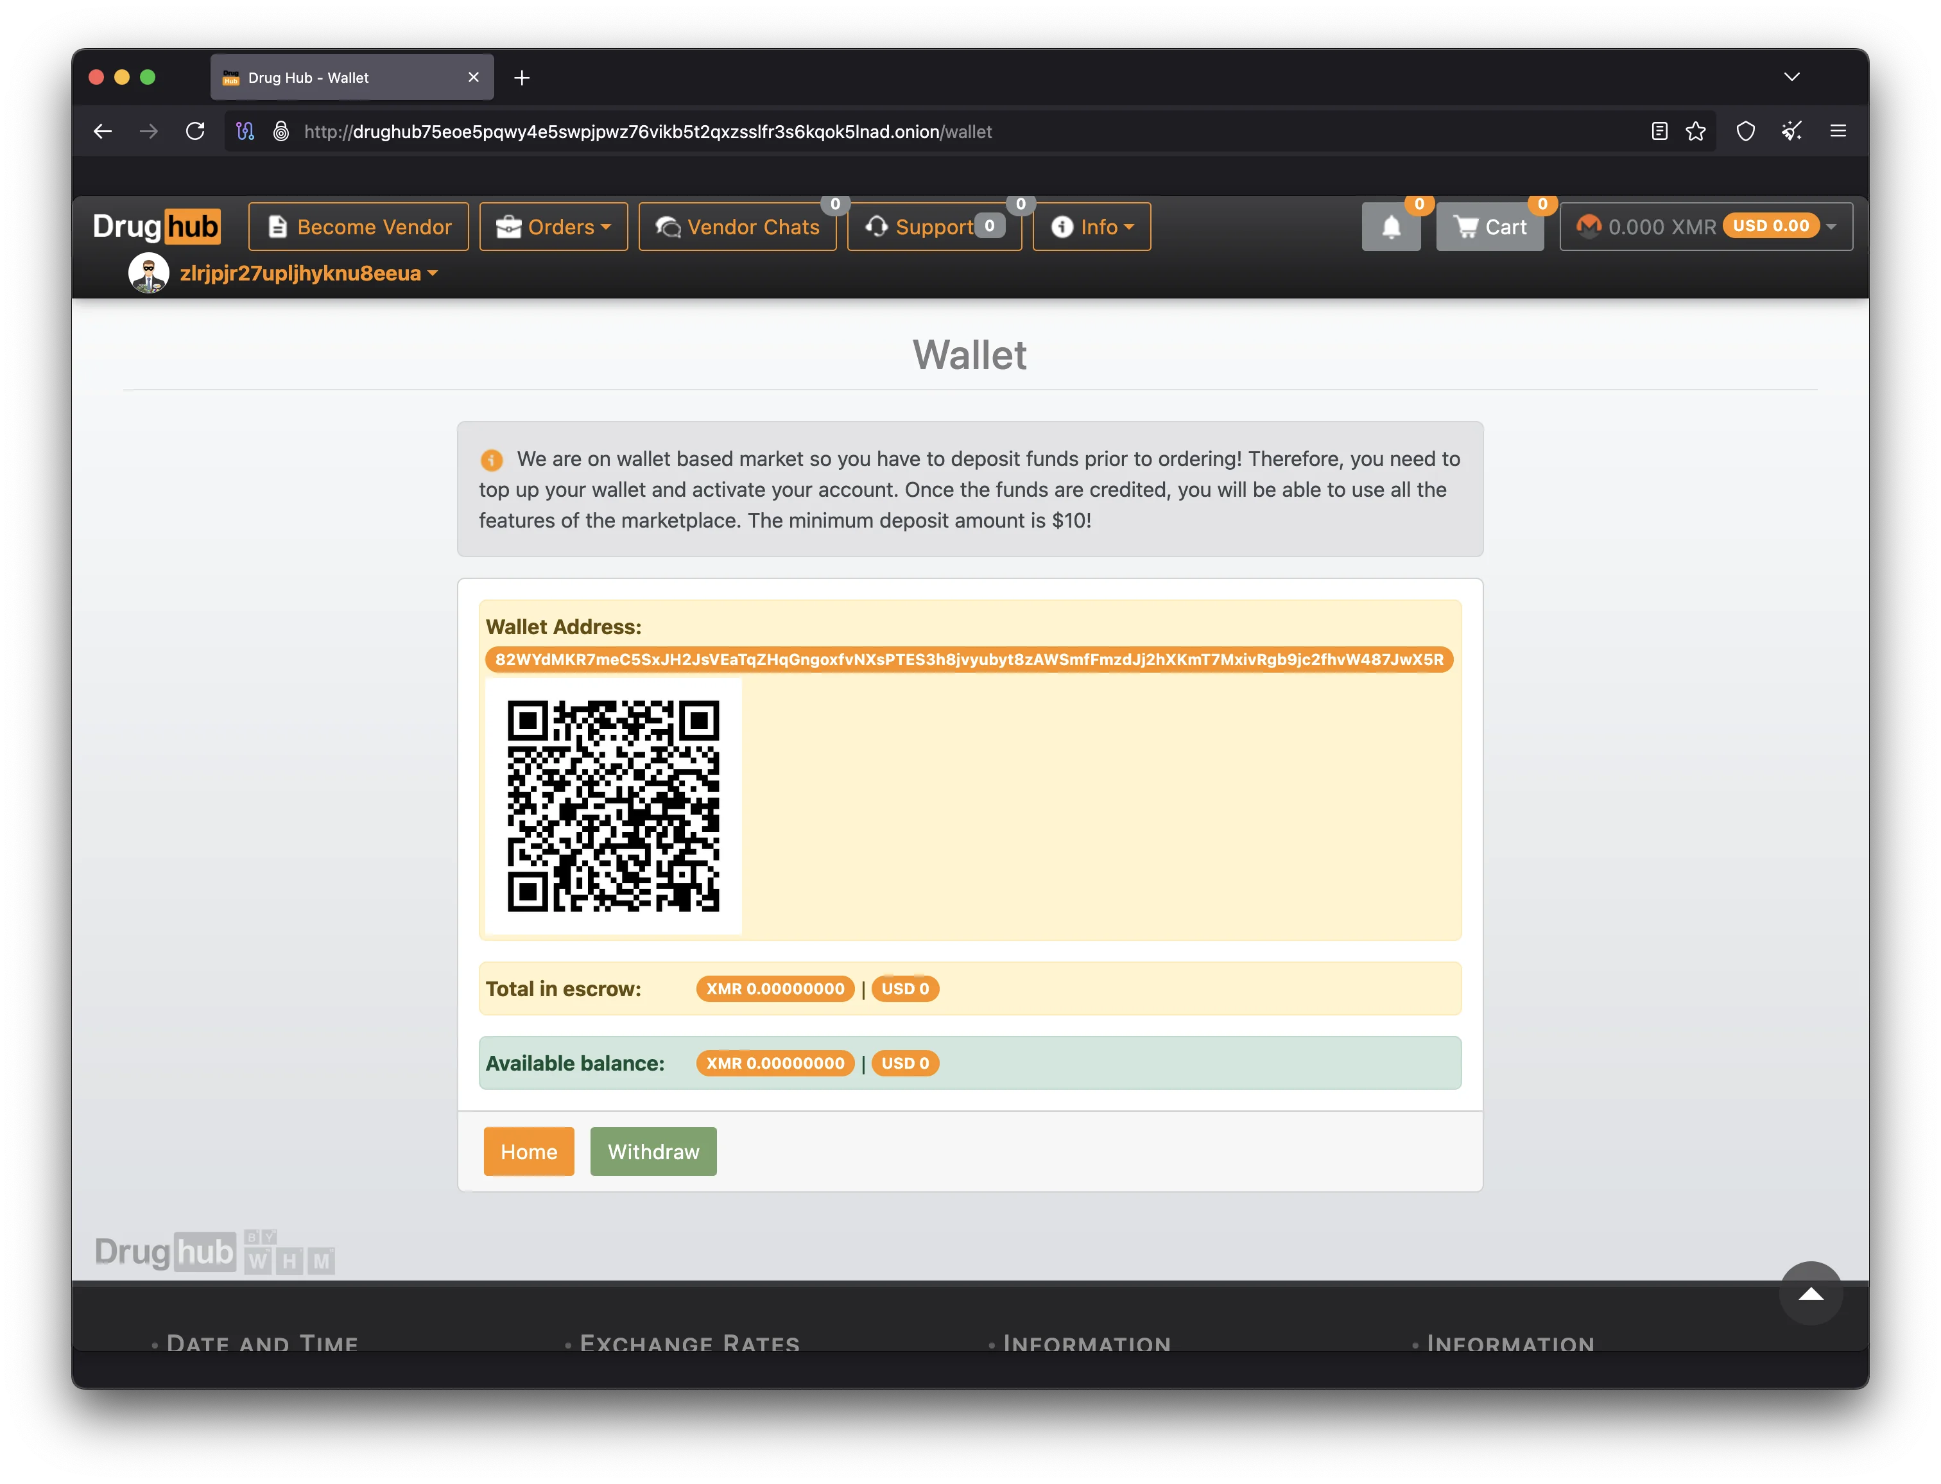Image resolution: width=1941 pixels, height=1484 pixels.
Task: Reload the page using the refresh icon
Action: click(x=195, y=131)
